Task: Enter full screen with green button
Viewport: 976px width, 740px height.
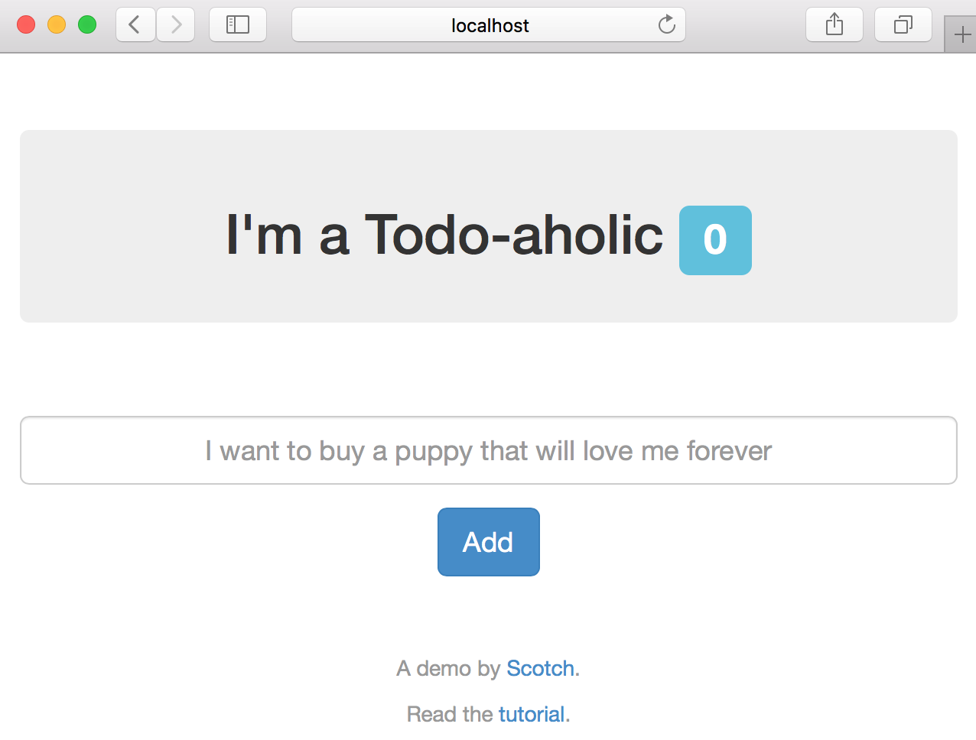Action: [x=87, y=25]
